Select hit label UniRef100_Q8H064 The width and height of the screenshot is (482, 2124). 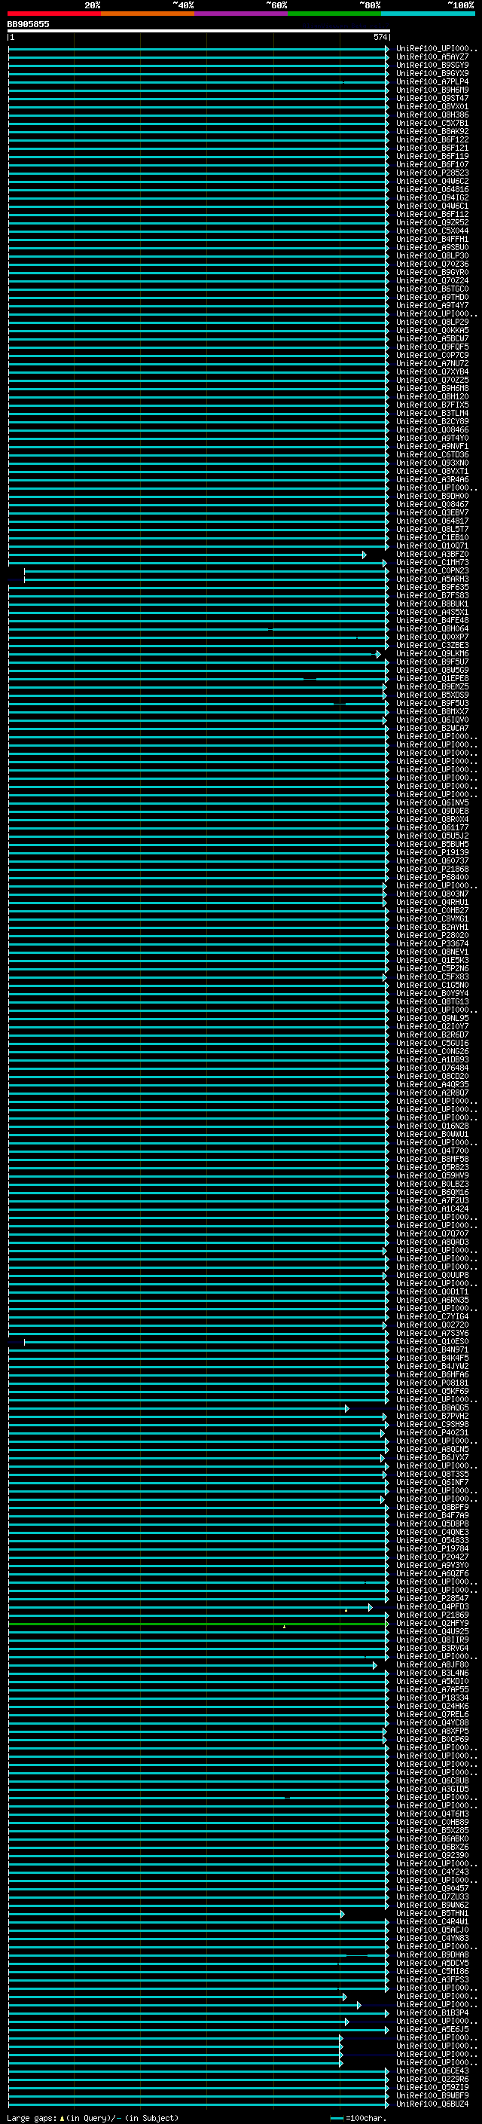(432, 628)
